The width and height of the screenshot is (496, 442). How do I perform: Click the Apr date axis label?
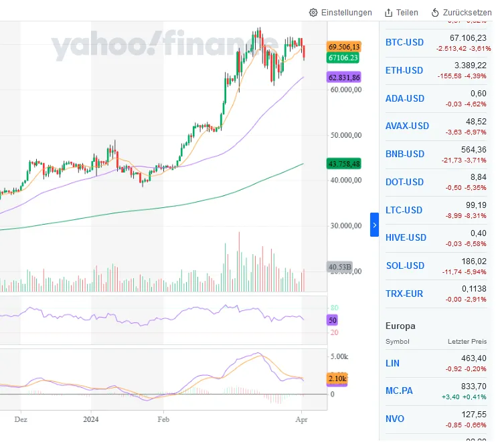click(x=301, y=419)
